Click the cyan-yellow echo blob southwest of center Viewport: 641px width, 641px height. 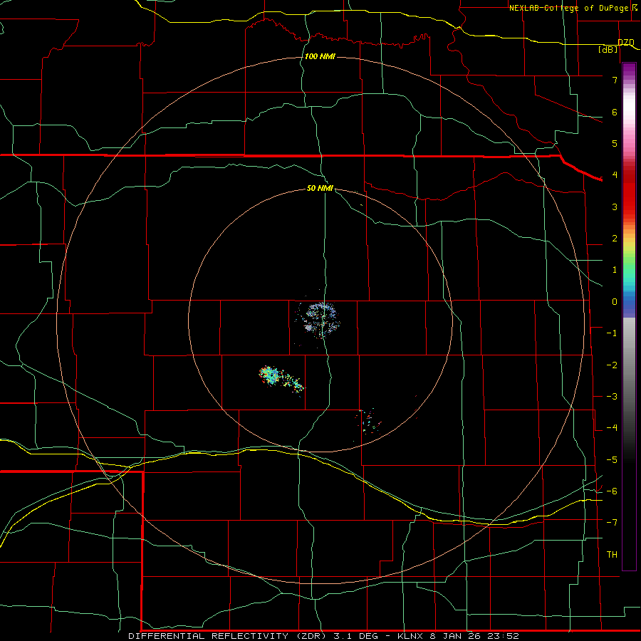point(281,380)
